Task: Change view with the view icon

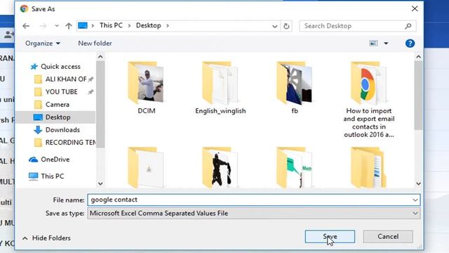Action: click(x=373, y=44)
